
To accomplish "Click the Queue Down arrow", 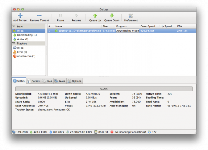I will pyautogui.click(x=112, y=16).
